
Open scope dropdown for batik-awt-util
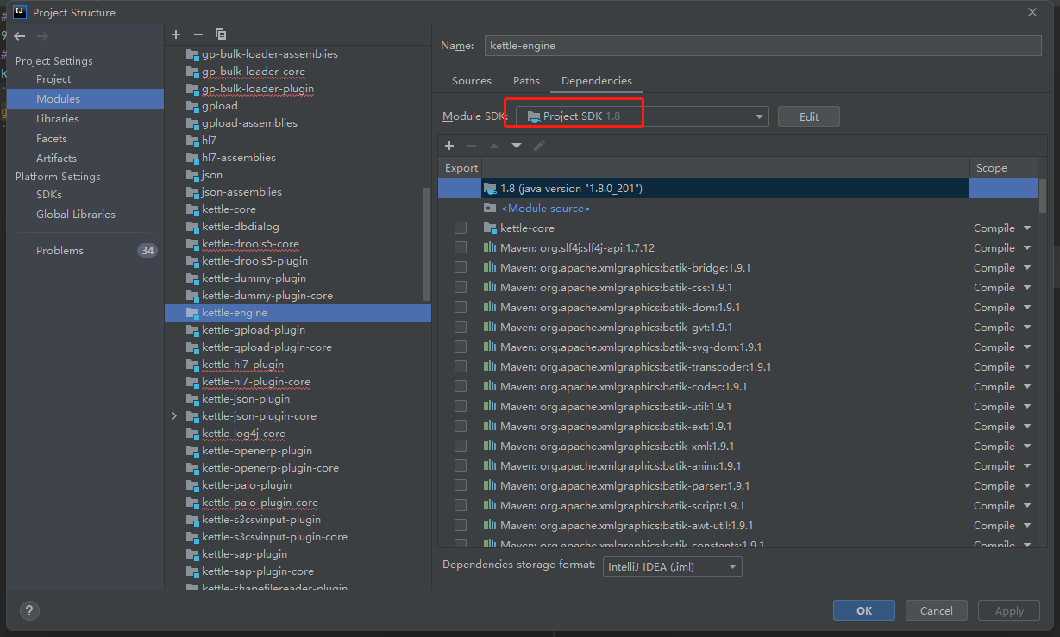tap(1026, 526)
